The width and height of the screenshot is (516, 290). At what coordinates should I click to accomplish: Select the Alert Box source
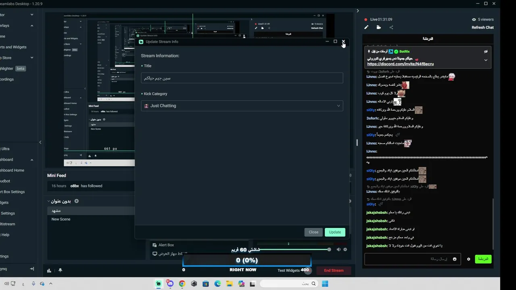166,245
